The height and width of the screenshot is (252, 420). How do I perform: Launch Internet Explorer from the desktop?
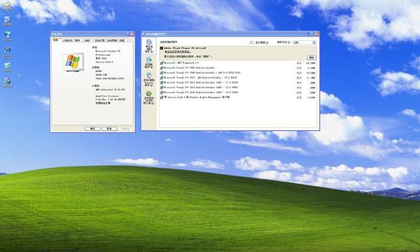pos(7,52)
